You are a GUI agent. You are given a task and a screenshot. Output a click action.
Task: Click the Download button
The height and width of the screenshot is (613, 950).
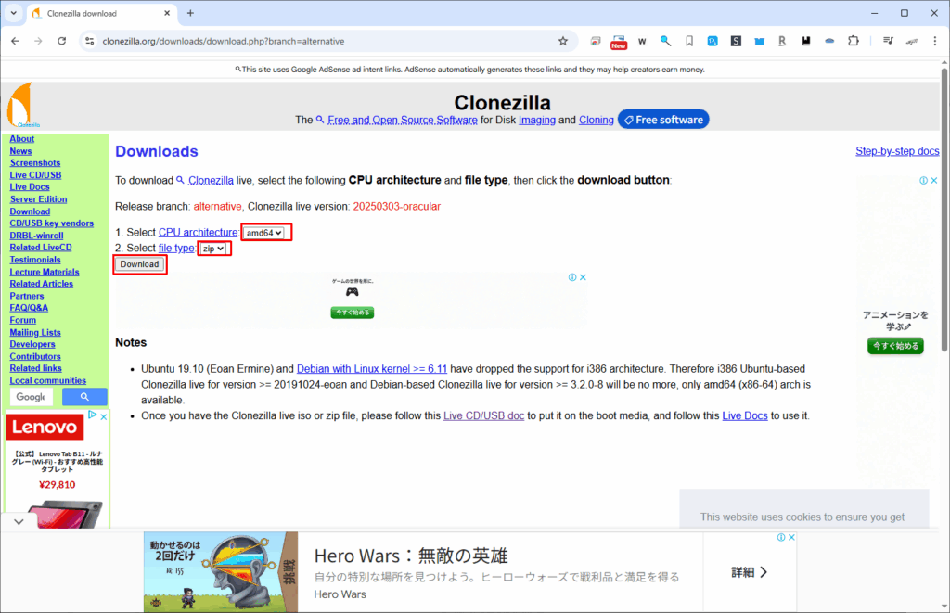(139, 264)
